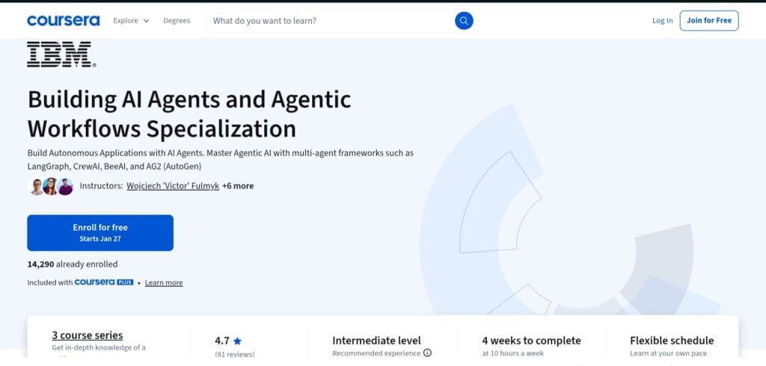Show the '+6 more' instructors
This screenshot has width=766, height=366.
coord(238,186)
